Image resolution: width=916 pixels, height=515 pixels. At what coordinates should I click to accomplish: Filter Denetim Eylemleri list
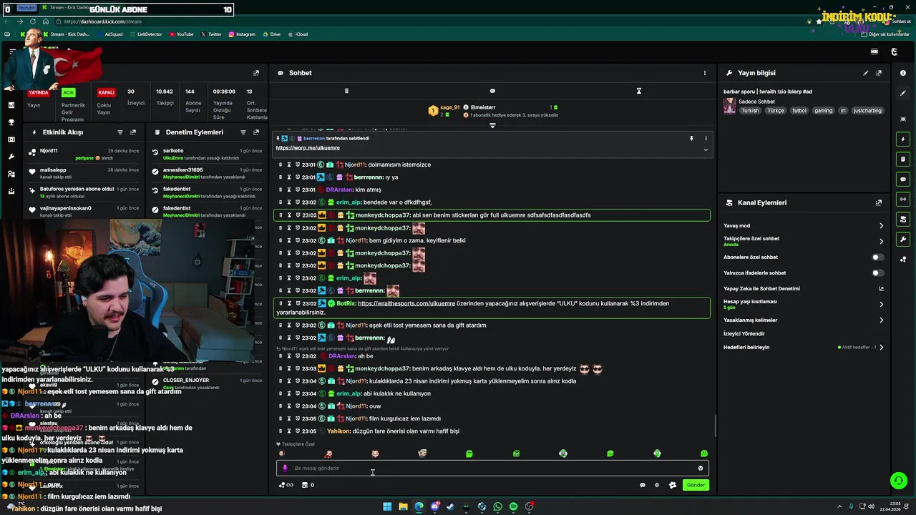pos(243,132)
